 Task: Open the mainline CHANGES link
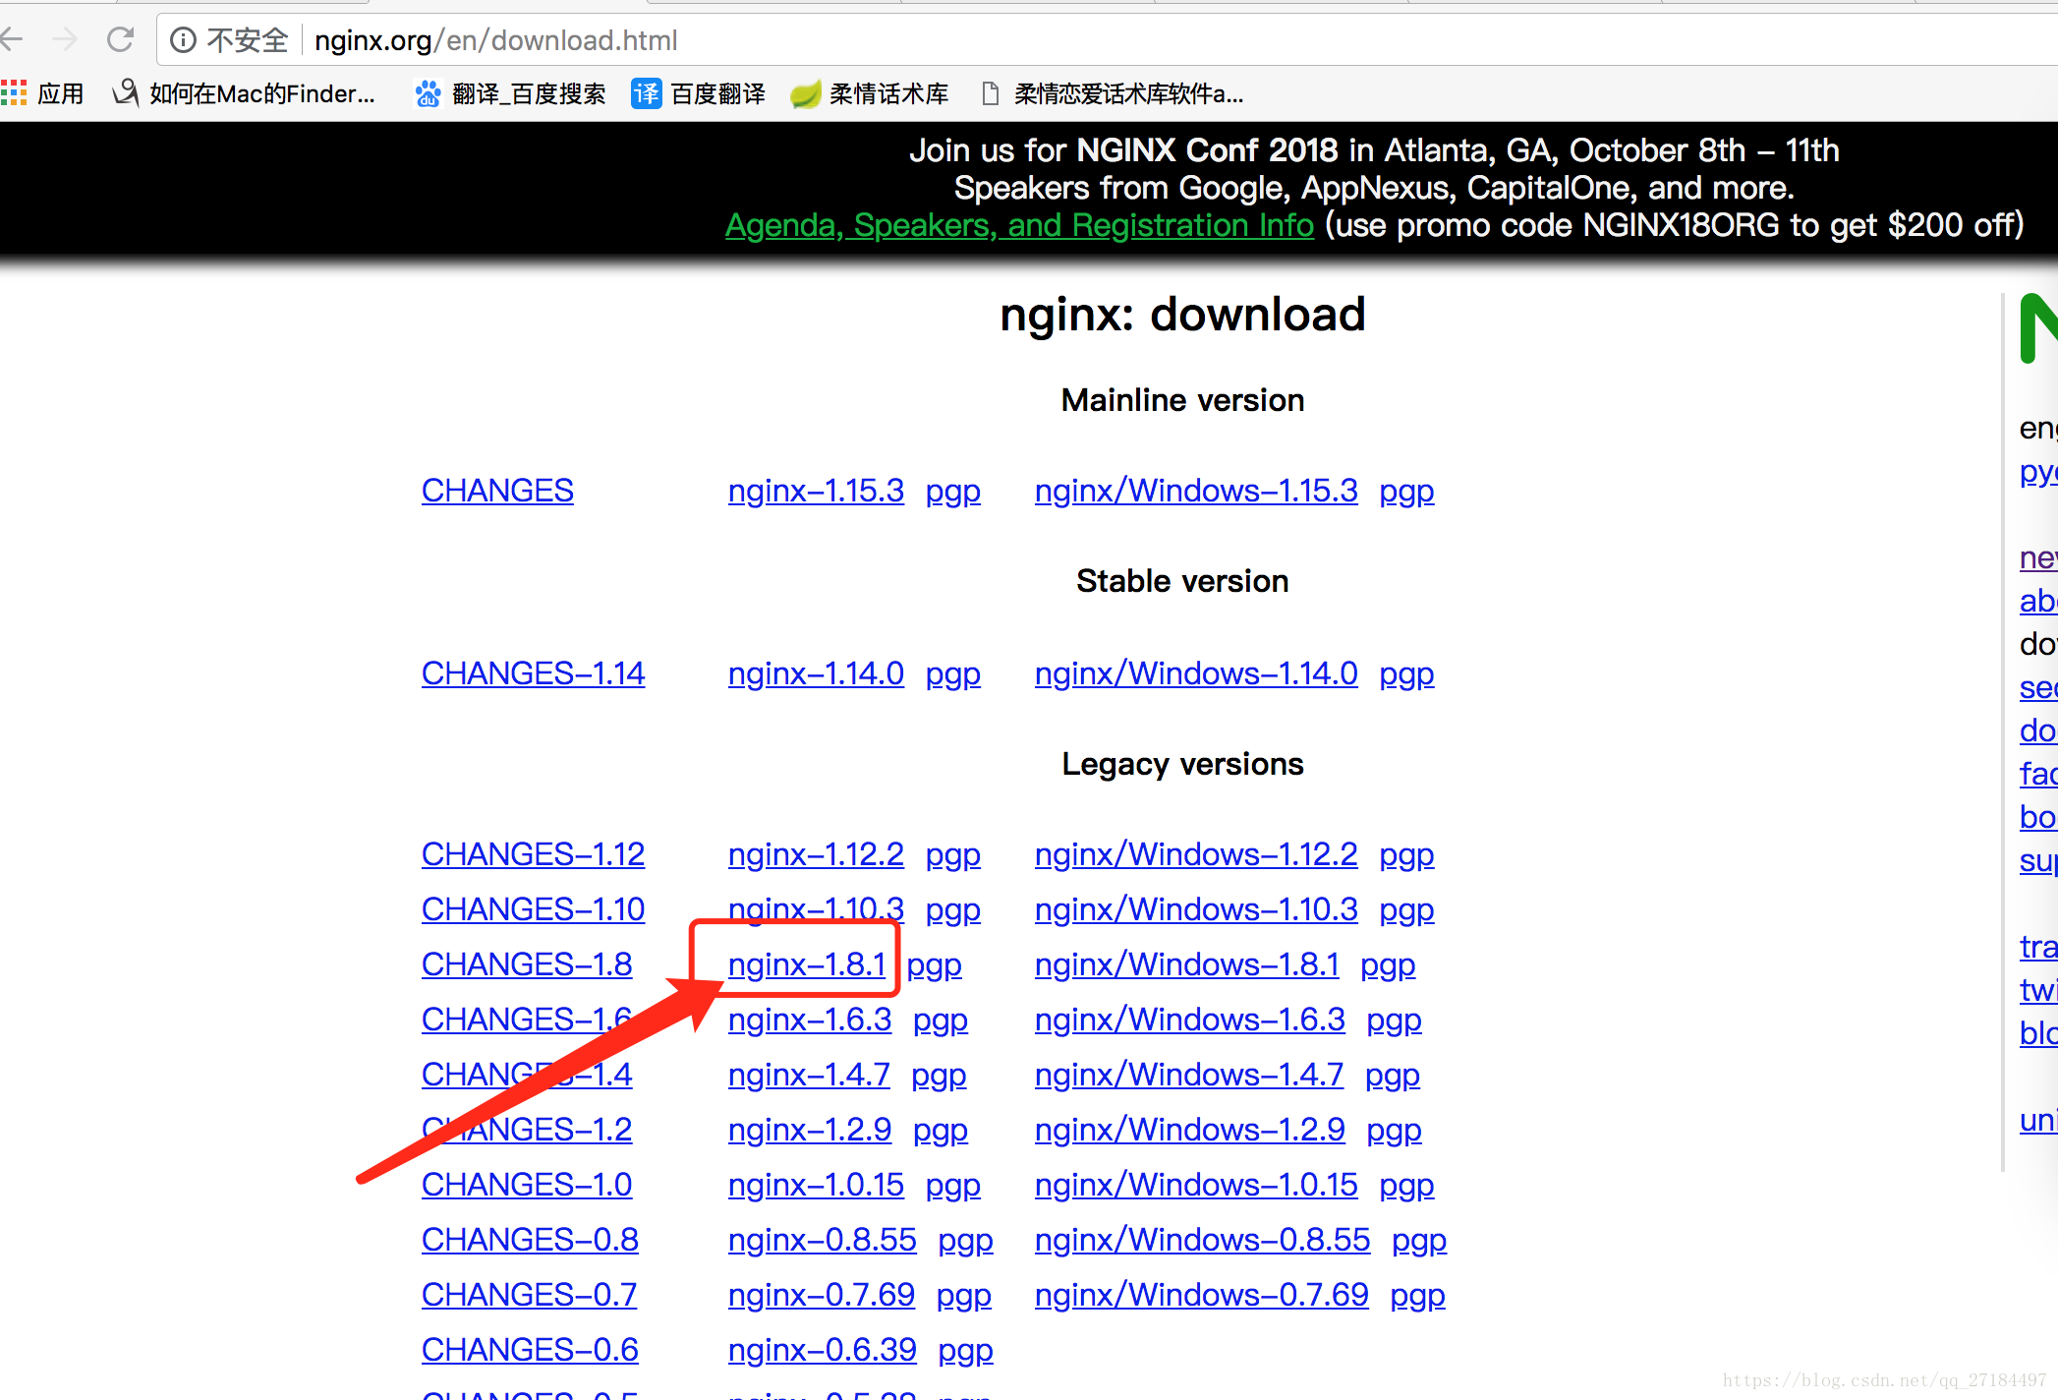(497, 491)
